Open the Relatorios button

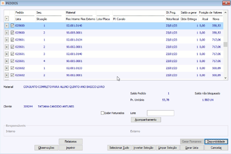coord(70,142)
